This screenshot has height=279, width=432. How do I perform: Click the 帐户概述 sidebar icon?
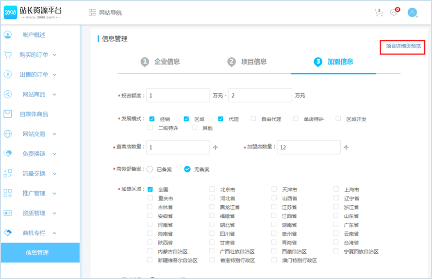coord(8,35)
